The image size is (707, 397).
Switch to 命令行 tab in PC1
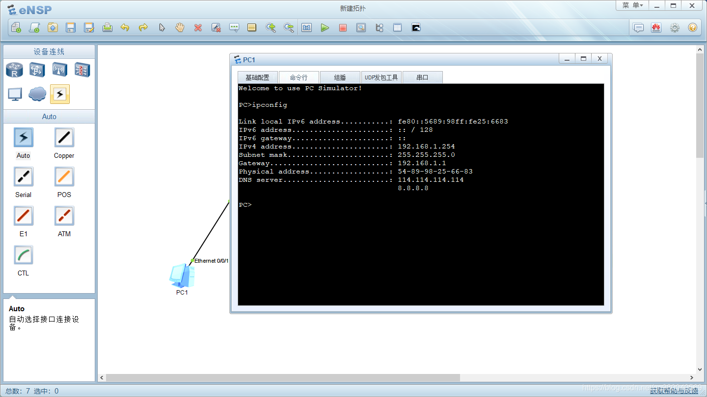coord(299,77)
